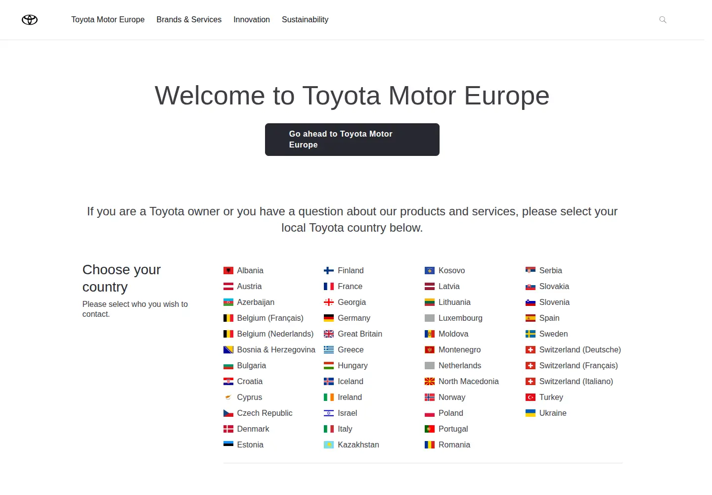Click the Turkey flag icon
The width and height of the screenshot is (712, 495).
click(x=531, y=397)
